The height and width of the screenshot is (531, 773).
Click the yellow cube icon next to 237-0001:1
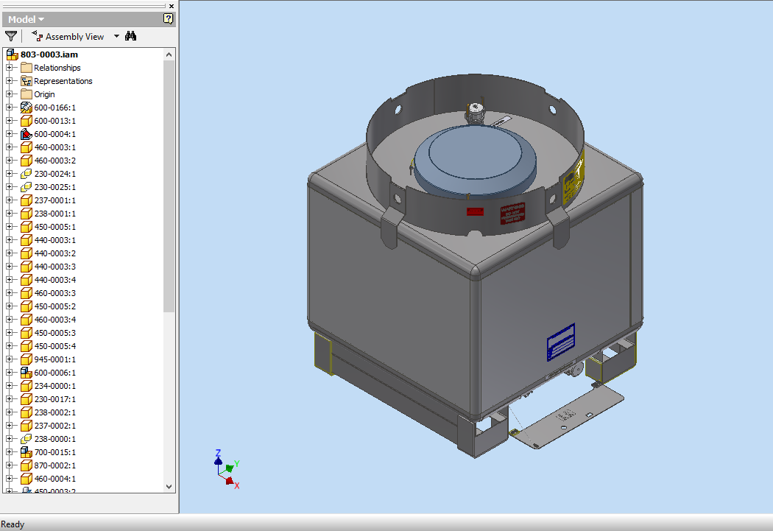(x=27, y=200)
